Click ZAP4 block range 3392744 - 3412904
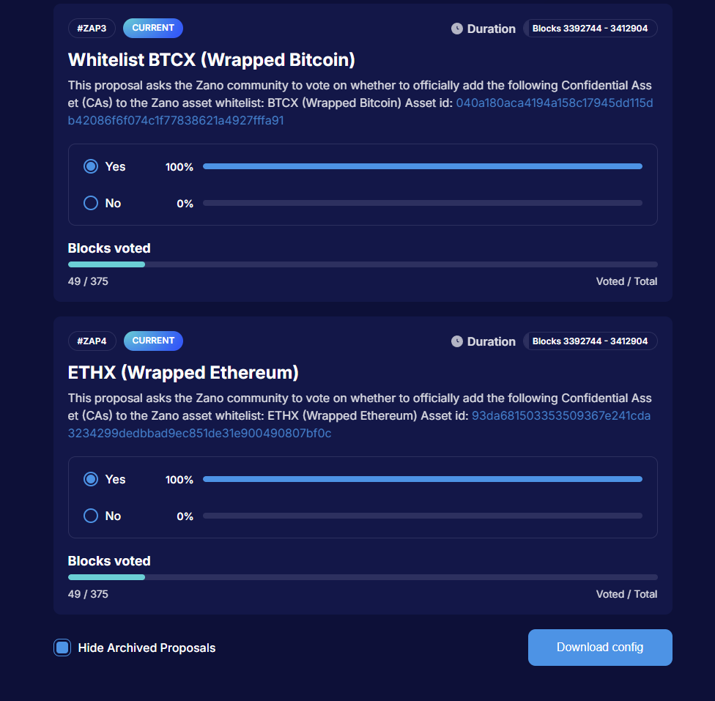Image resolution: width=715 pixels, height=701 pixels. (x=590, y=341)
